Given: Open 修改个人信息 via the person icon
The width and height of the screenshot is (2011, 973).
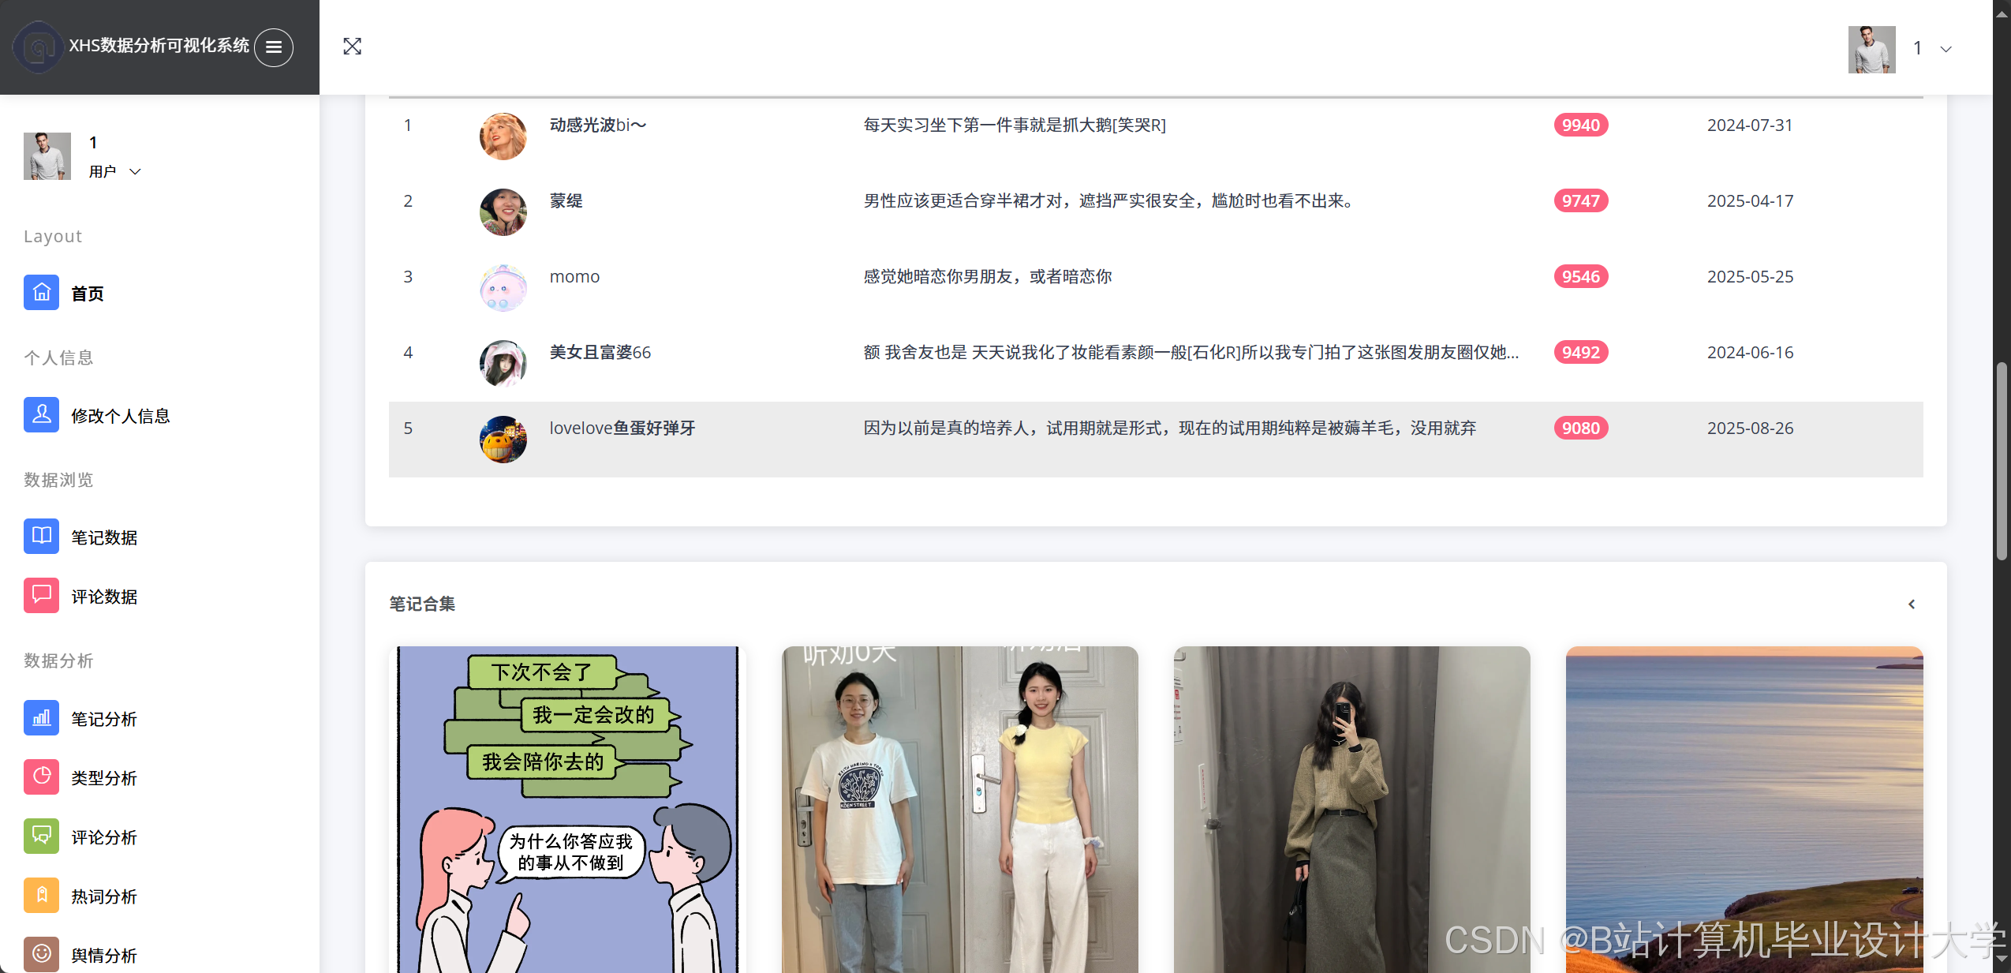Looking at the screenshot, I should pos(41,414).
